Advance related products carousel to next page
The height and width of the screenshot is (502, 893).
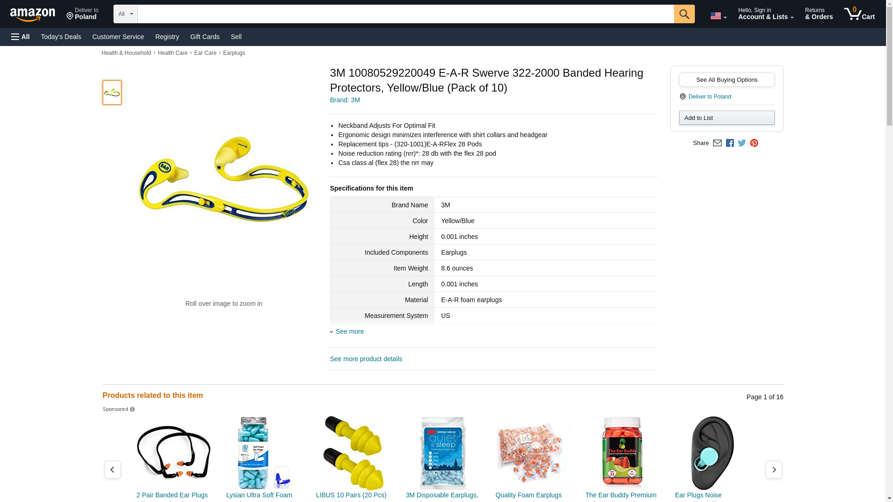[x=773, y=469]
